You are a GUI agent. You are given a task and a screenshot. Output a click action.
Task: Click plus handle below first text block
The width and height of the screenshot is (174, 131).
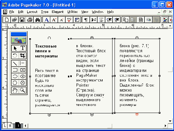pos(49,115)
